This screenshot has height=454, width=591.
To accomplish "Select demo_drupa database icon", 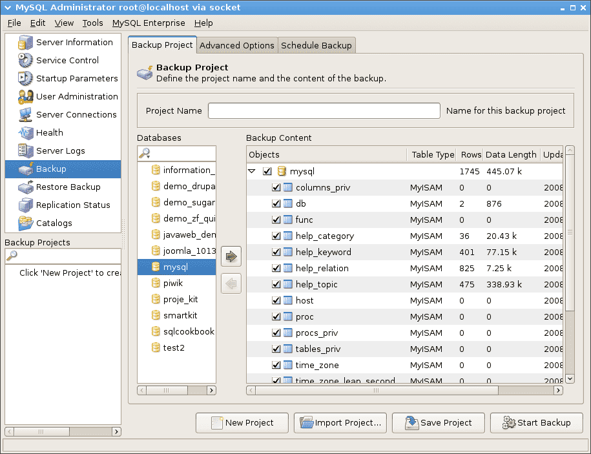I will coord(156,186).
